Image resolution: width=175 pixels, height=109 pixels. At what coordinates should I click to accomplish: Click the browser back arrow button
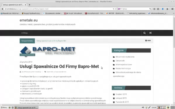pos(2,9)
